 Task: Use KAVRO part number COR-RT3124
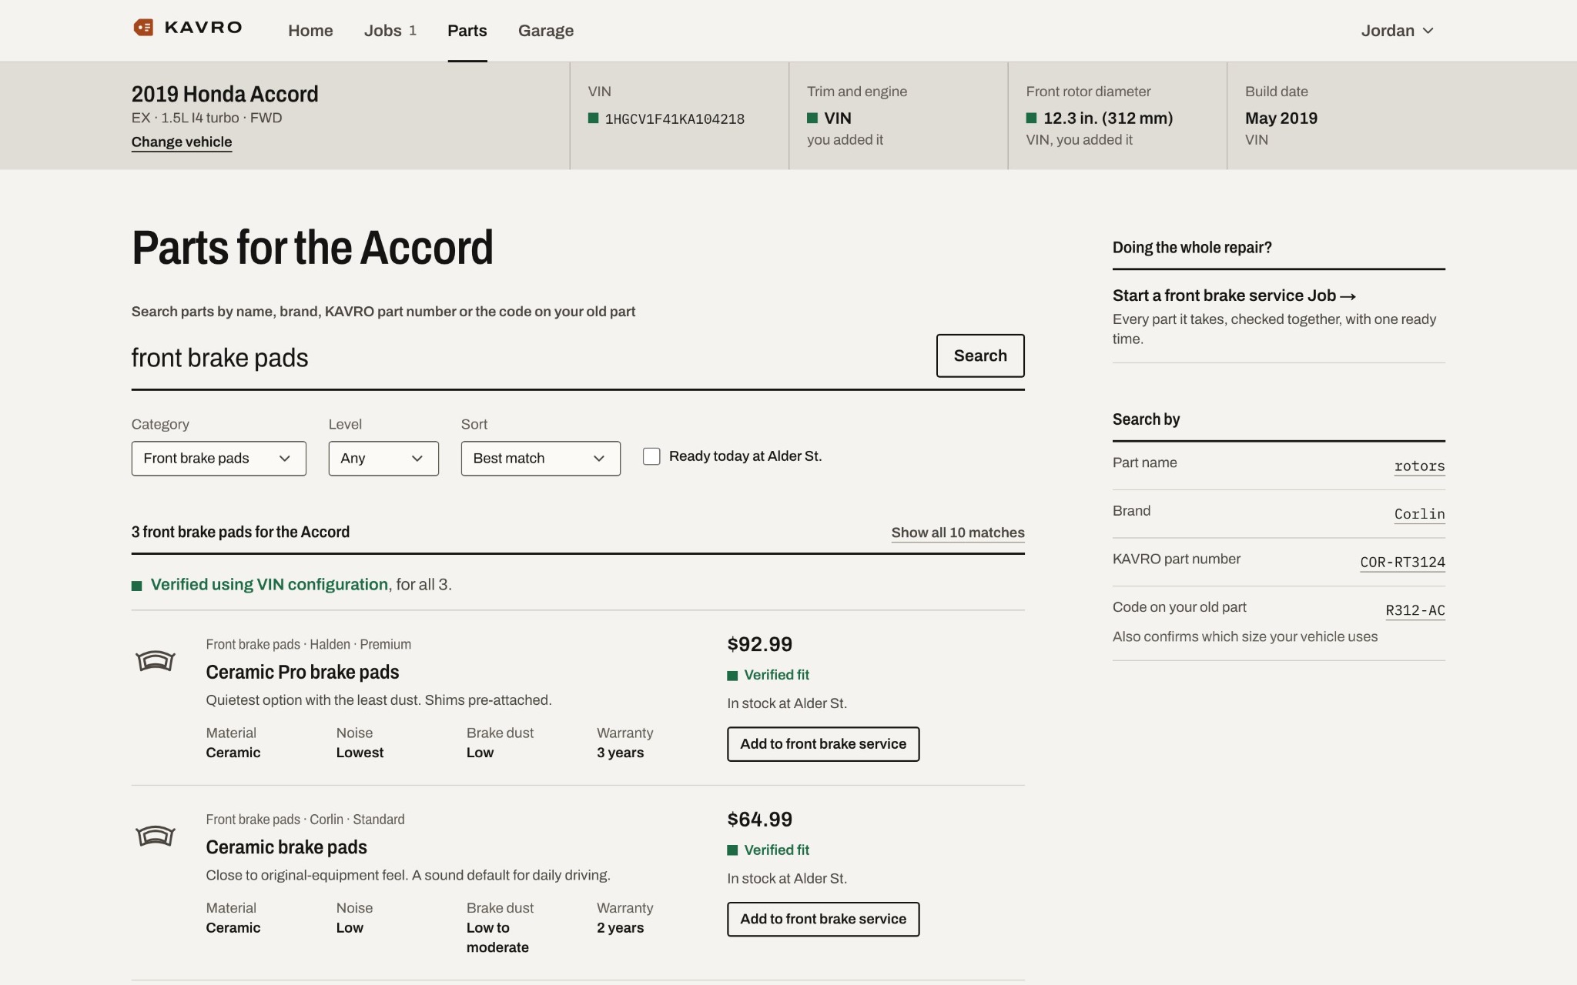coord(1402,562)
